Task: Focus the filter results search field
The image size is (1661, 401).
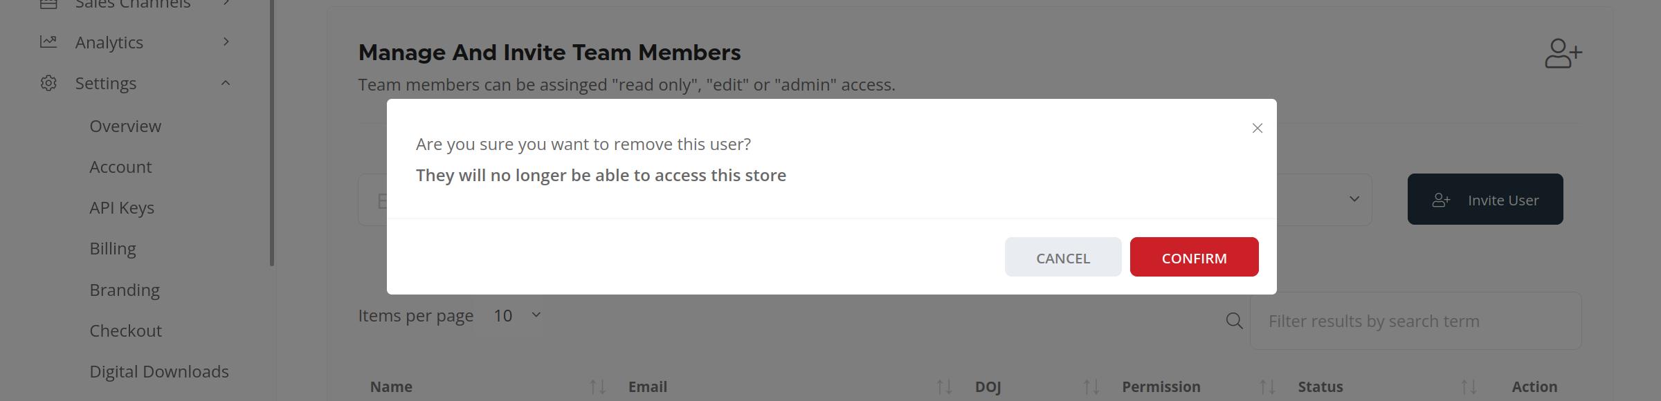Action: pos(1415,321)
